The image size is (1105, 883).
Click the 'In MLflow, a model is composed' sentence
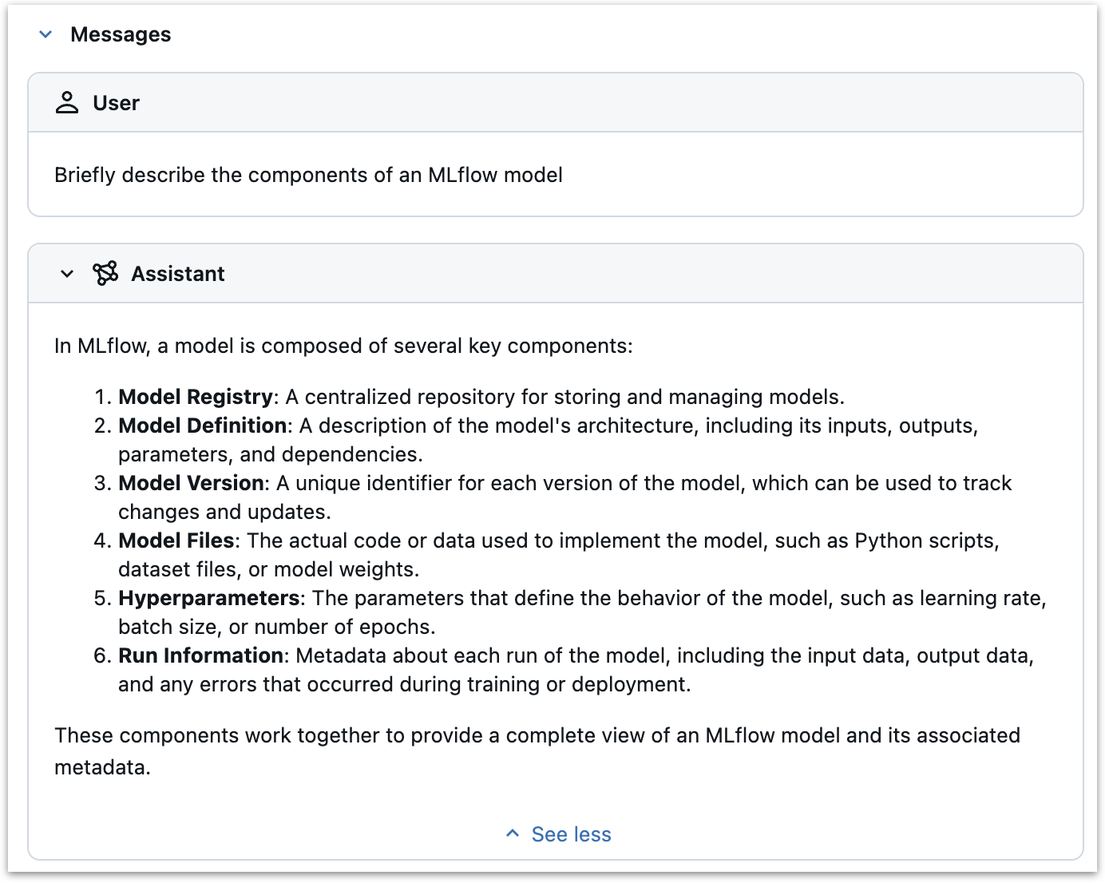pyautogui.click(x=343, y=346)
